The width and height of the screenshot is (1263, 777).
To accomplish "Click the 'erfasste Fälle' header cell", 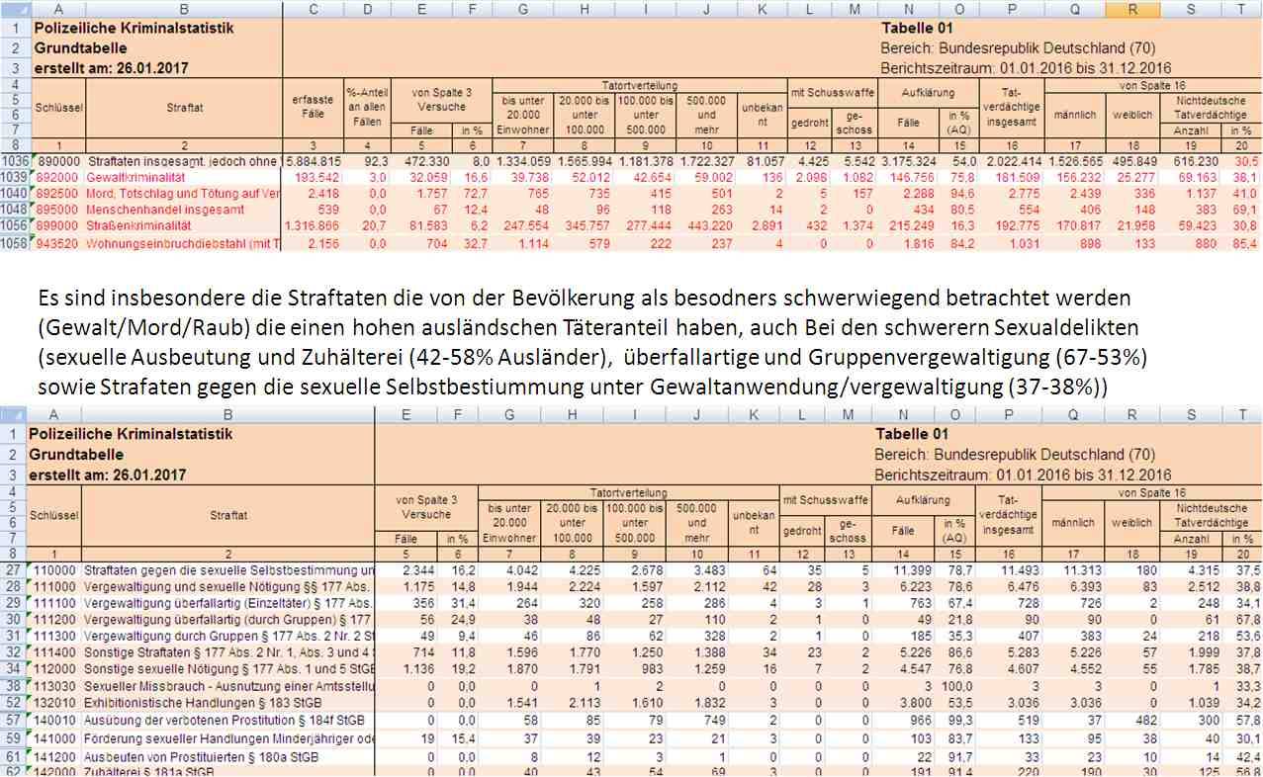I will coord(313,108).
